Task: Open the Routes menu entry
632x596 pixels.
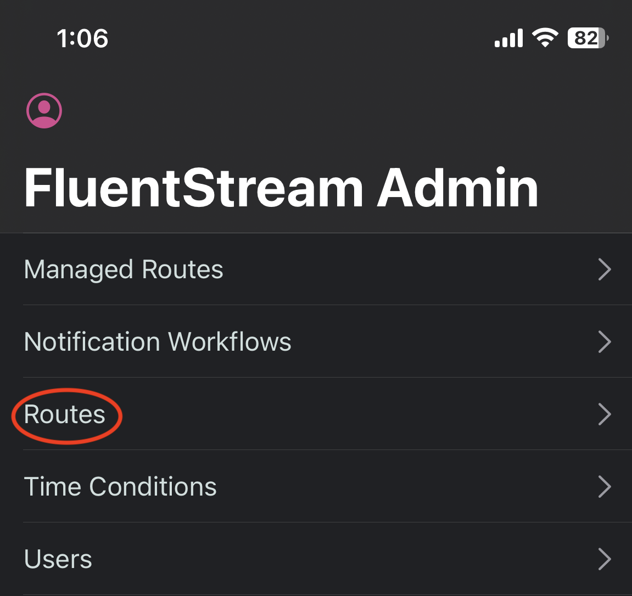Action: 64,414
